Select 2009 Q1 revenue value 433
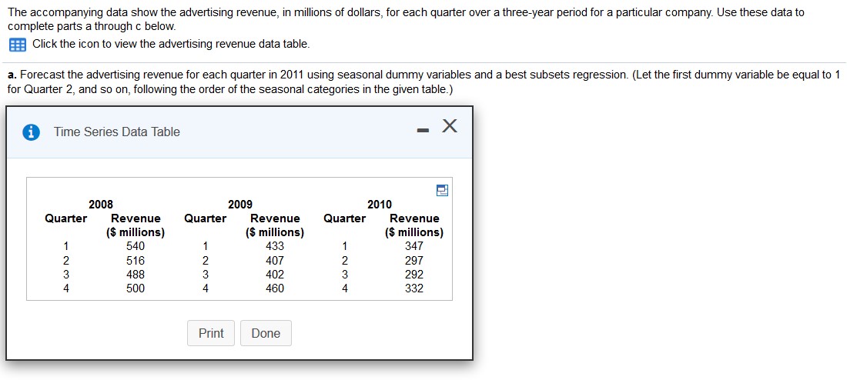 275,246
